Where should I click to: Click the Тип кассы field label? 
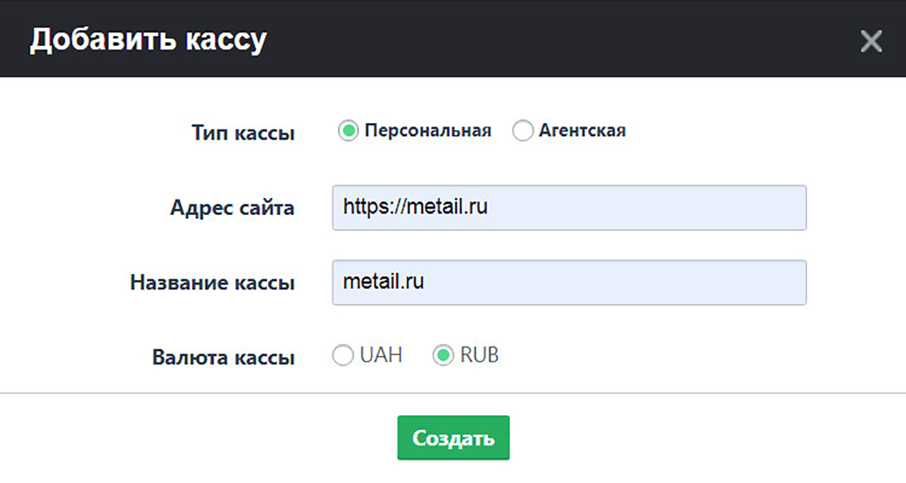(x=243, y=134)
